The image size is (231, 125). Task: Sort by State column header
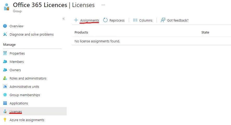click(x=205, y=32)
